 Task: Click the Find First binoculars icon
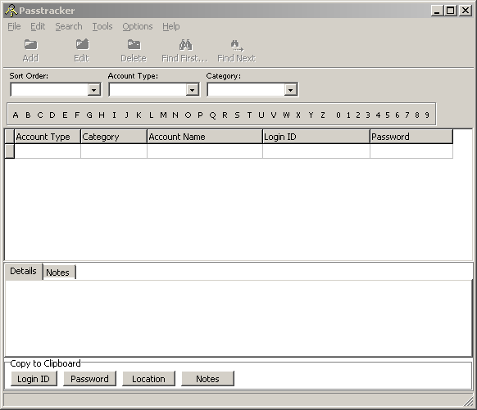click(x=185, y=45)
